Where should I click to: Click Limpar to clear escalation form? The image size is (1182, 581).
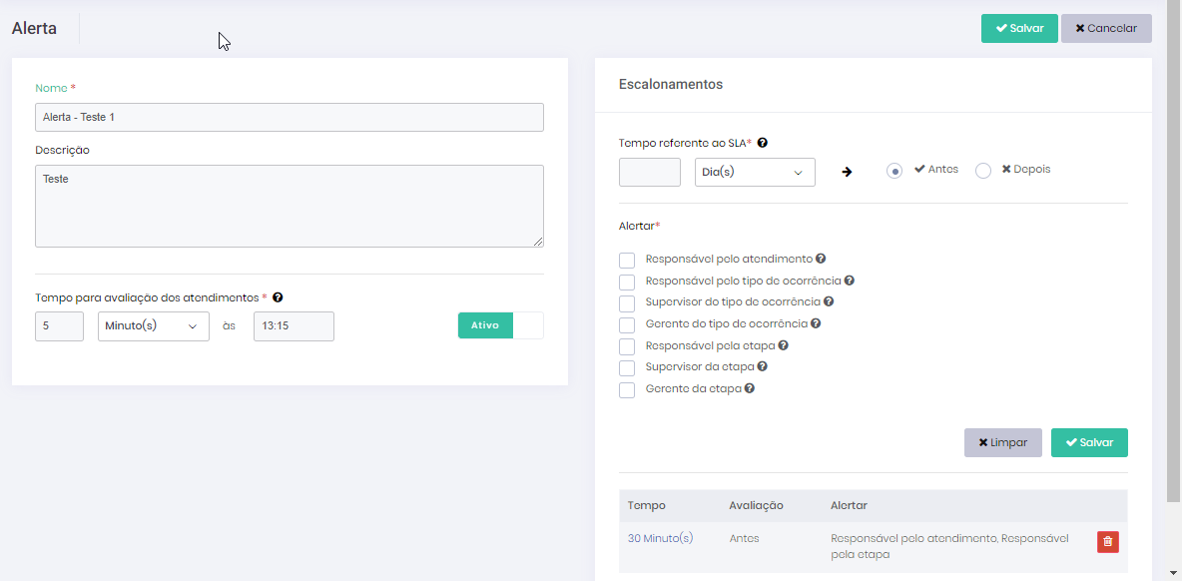click(1002, 442)
